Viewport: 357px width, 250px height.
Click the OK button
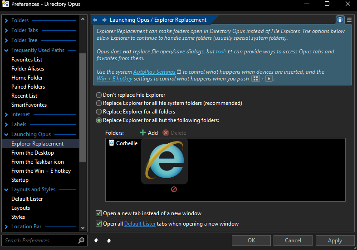pyautogui.click(x=251, y=241)
